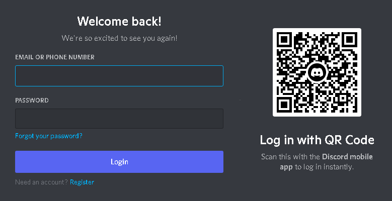Screen dimensions: 392x201
Task: Submit using the Login button
Action: coord(119,162)
